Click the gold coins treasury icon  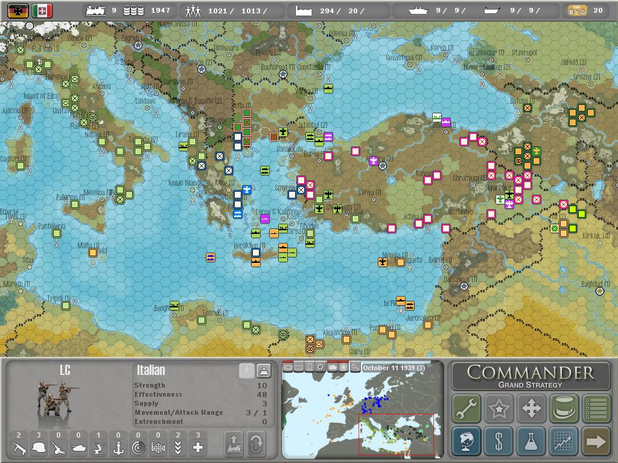(578, 10)
